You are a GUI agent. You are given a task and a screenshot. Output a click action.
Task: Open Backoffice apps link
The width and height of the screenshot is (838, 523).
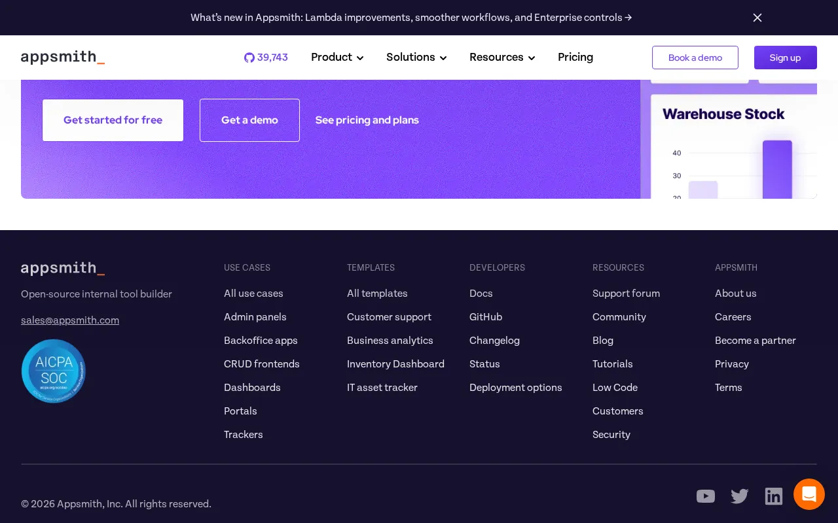(x=261, y=341)
